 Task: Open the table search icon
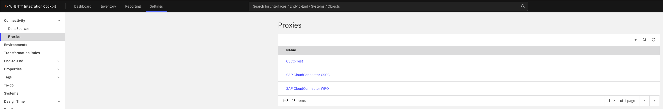point(644,40)
